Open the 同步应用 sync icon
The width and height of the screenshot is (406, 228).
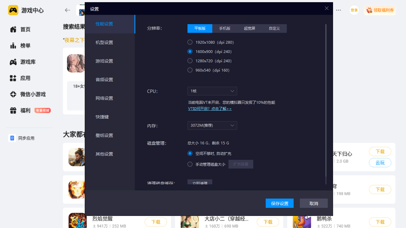tap(12, 138)
